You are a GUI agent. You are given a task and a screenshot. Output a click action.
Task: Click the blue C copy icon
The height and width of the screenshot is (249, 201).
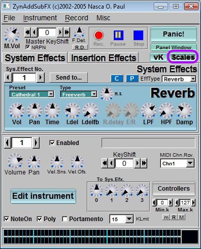[117, 79]
